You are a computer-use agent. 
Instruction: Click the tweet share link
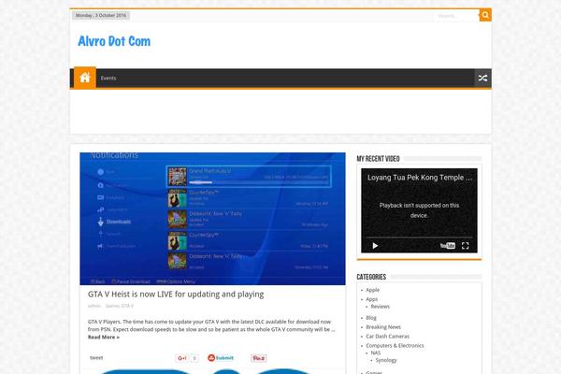[x=96, y=357]
